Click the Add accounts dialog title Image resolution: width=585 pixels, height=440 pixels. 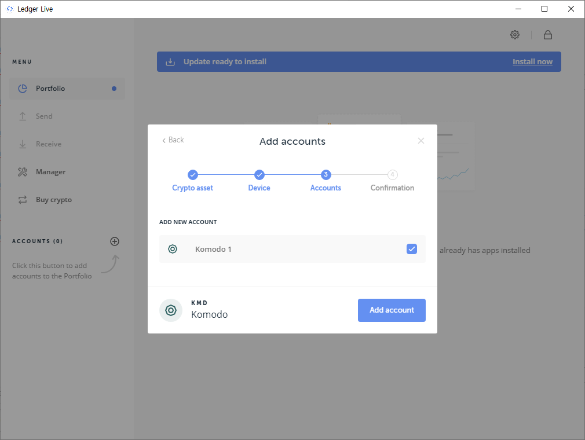[x=292, y=141]
